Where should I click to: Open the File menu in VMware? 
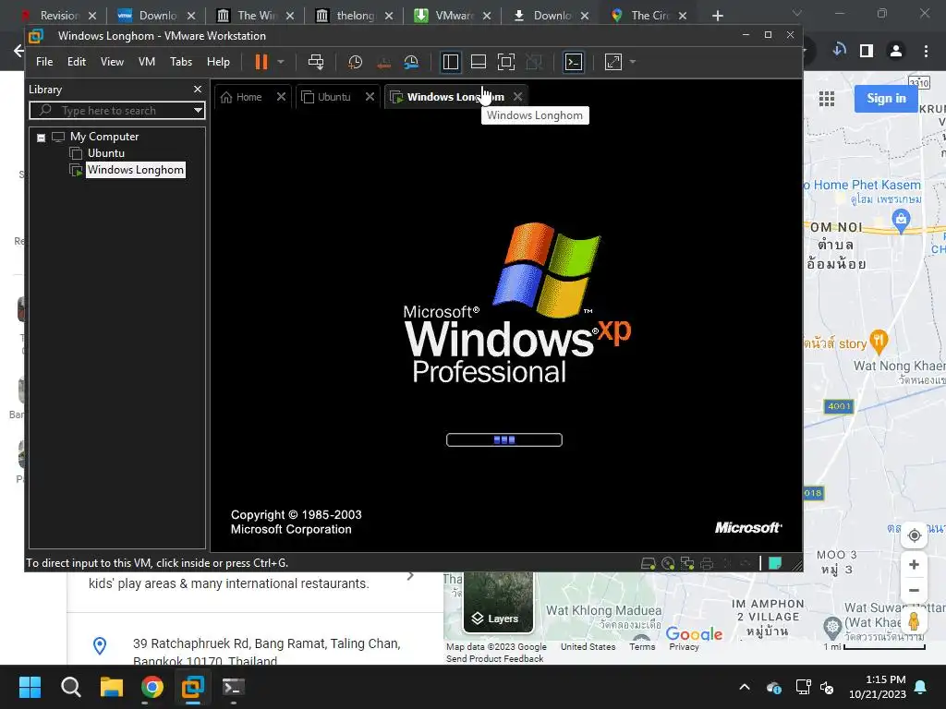[44, 62]
